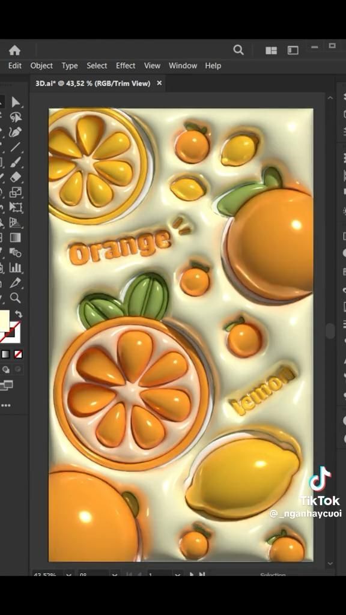Open the Object menu
Viewport: 346px width, 615px height.
tap(41, 65)
